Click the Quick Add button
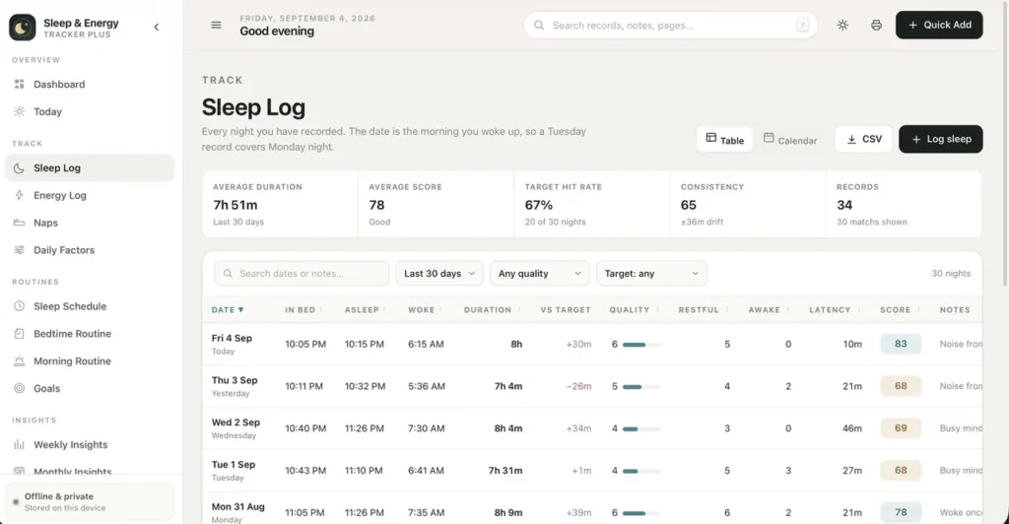This screenshot has width=1009, height=524. (939, 25)
